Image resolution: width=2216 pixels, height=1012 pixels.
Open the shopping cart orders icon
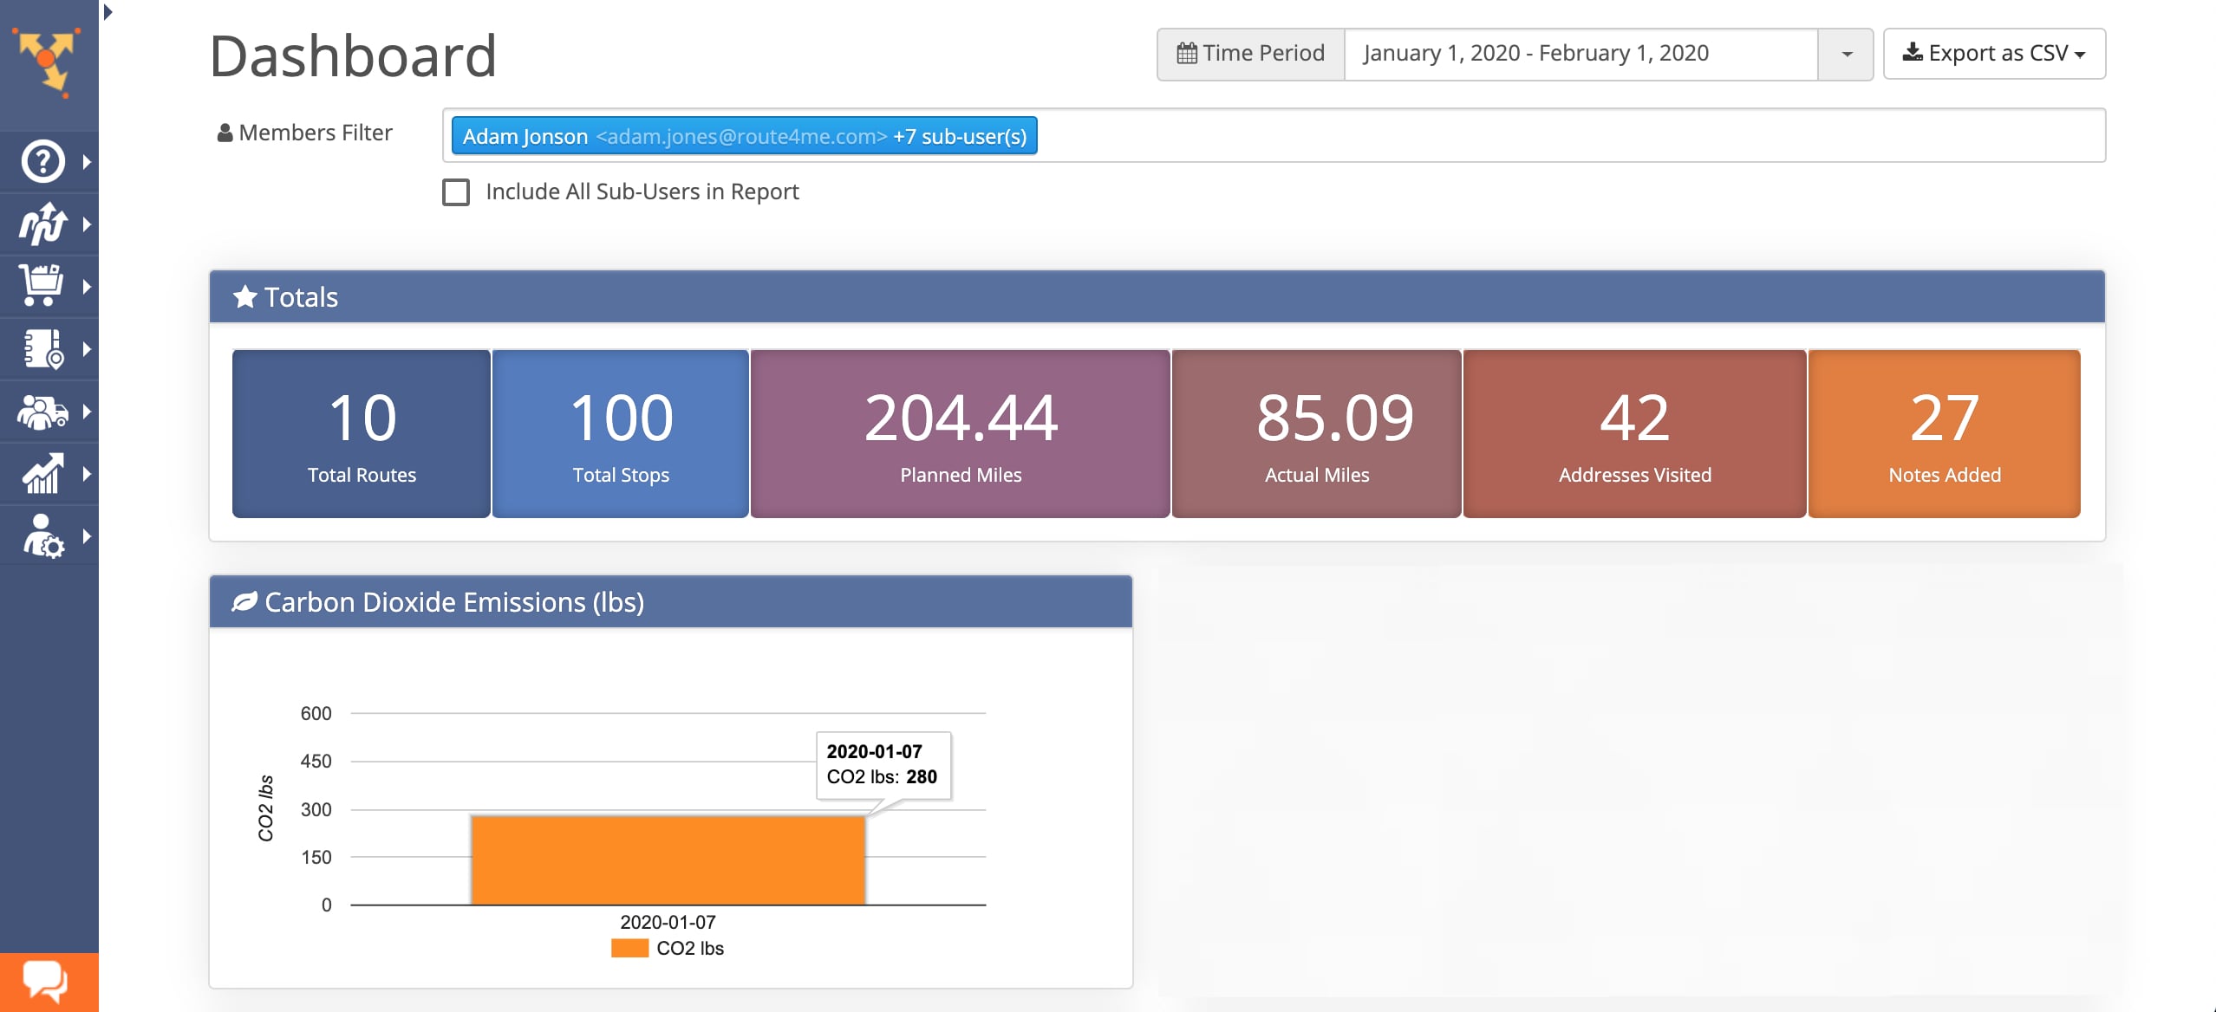tap(42, 286)
